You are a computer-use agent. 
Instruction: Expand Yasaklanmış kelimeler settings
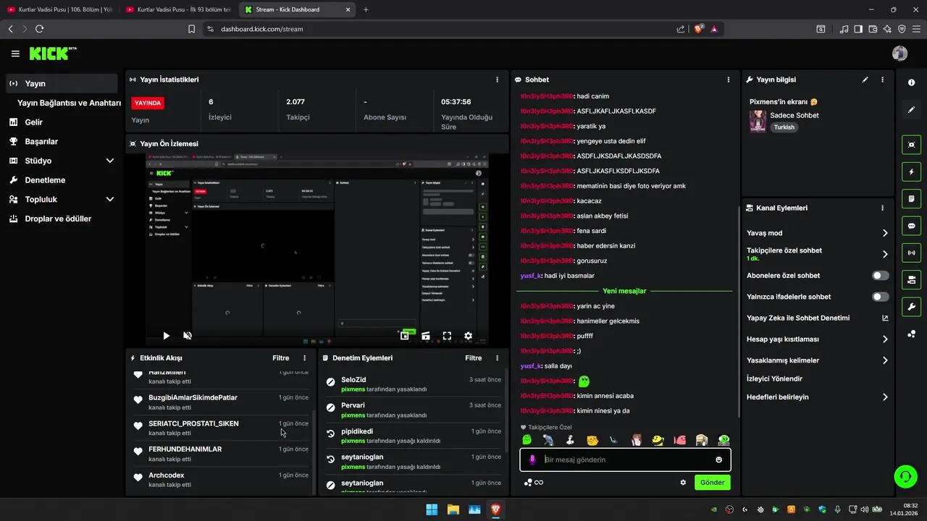(885, 360)
